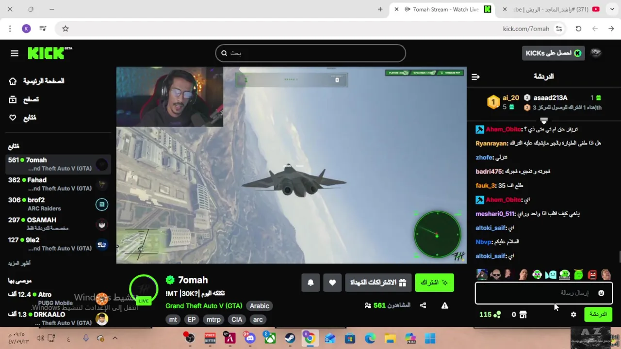Select brof2 channel playing ARC Raiders
This screenshot has height=349, width=621.
58,204
